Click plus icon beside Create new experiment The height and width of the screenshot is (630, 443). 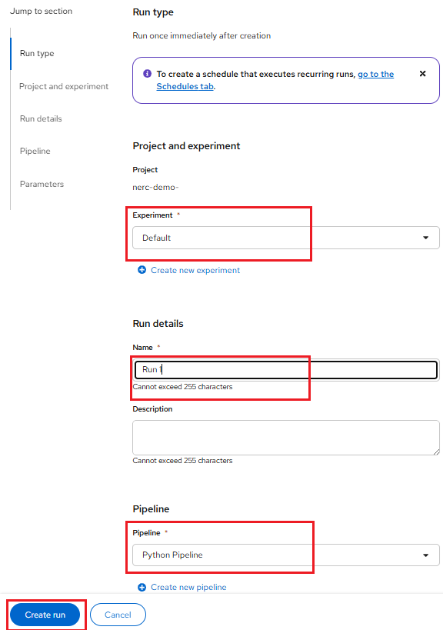[142, 270]
